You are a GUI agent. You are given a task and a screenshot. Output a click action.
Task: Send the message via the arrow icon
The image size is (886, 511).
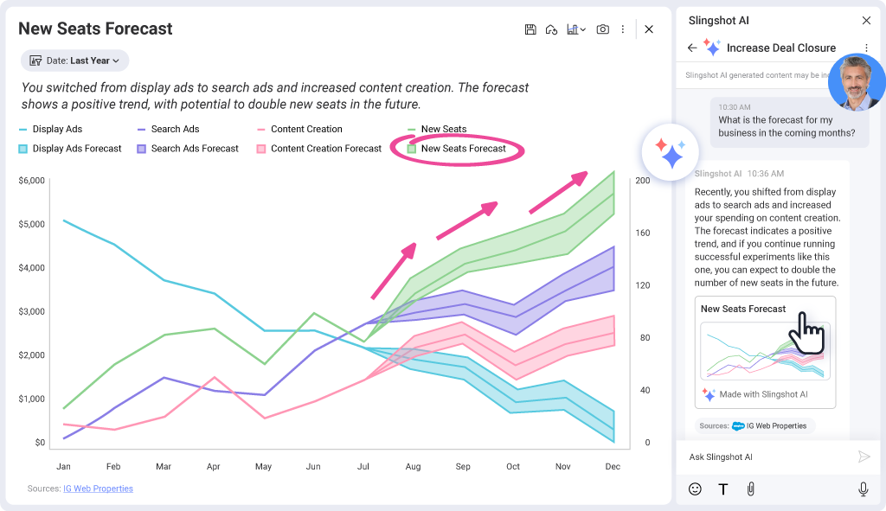click(864, 457)
